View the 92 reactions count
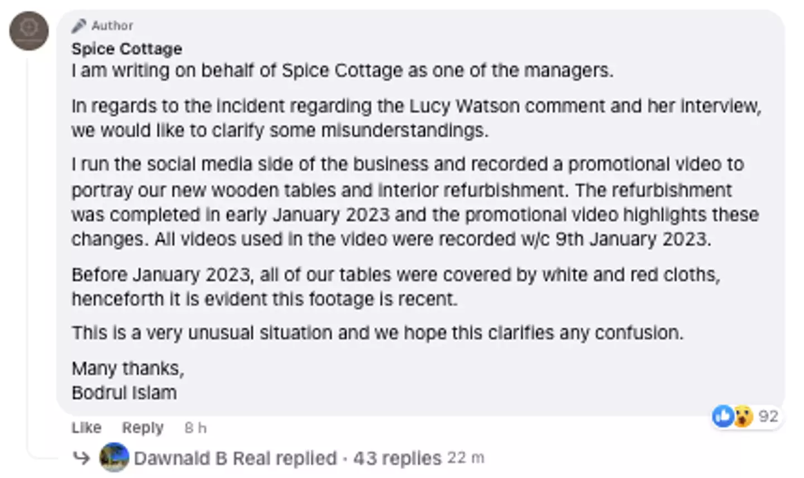 768,416
